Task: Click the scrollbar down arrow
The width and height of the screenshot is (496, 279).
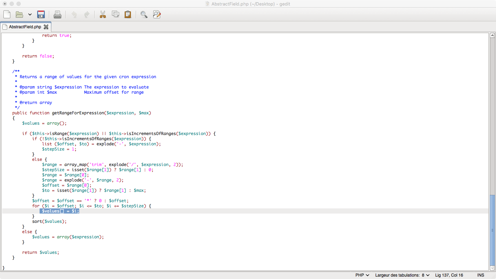Action: tap(492, 268)
